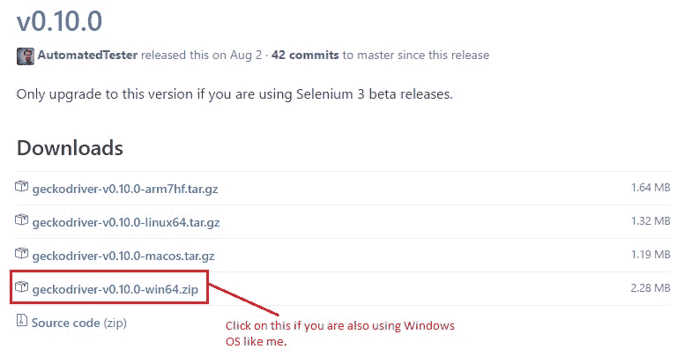This screenshot has width=677, height=357.
Task: Click the 1.19 MB file size label
Action: click(651, 254)
